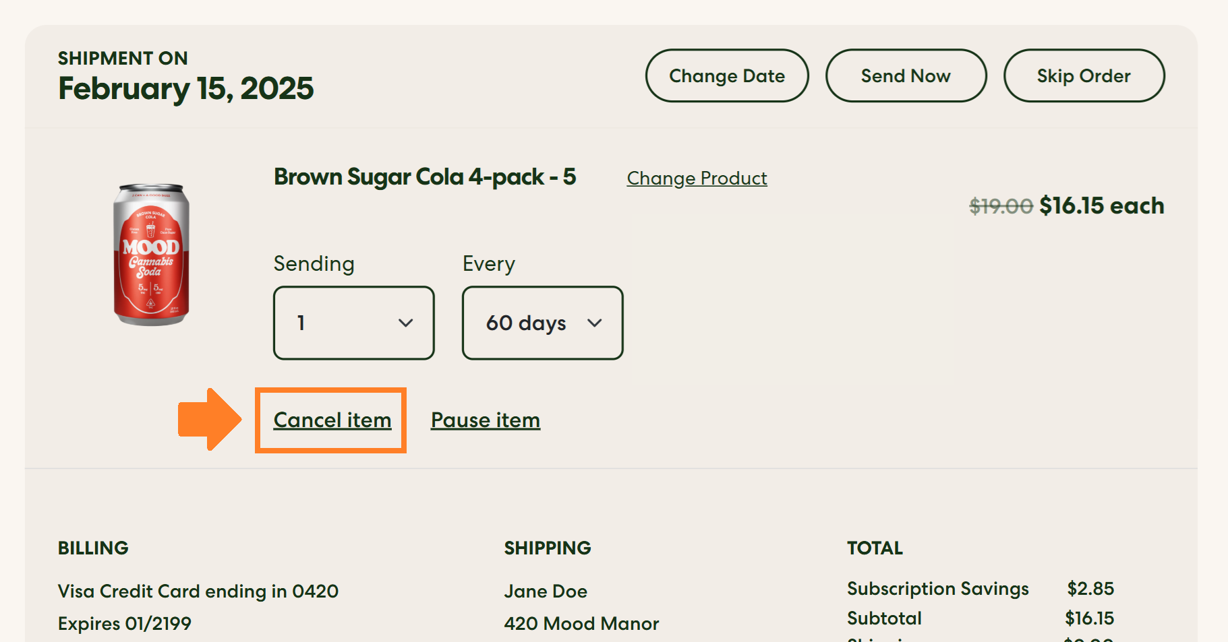Click the February 15, 2025 shipment date
The image size is (1228, 642).
coord(186,89)
